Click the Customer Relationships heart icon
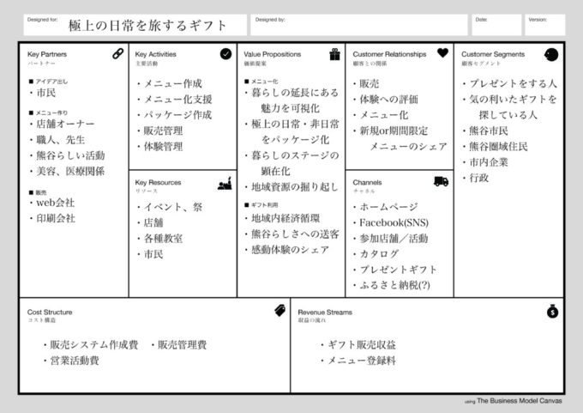Screen dimensions: 583x413 442,53
